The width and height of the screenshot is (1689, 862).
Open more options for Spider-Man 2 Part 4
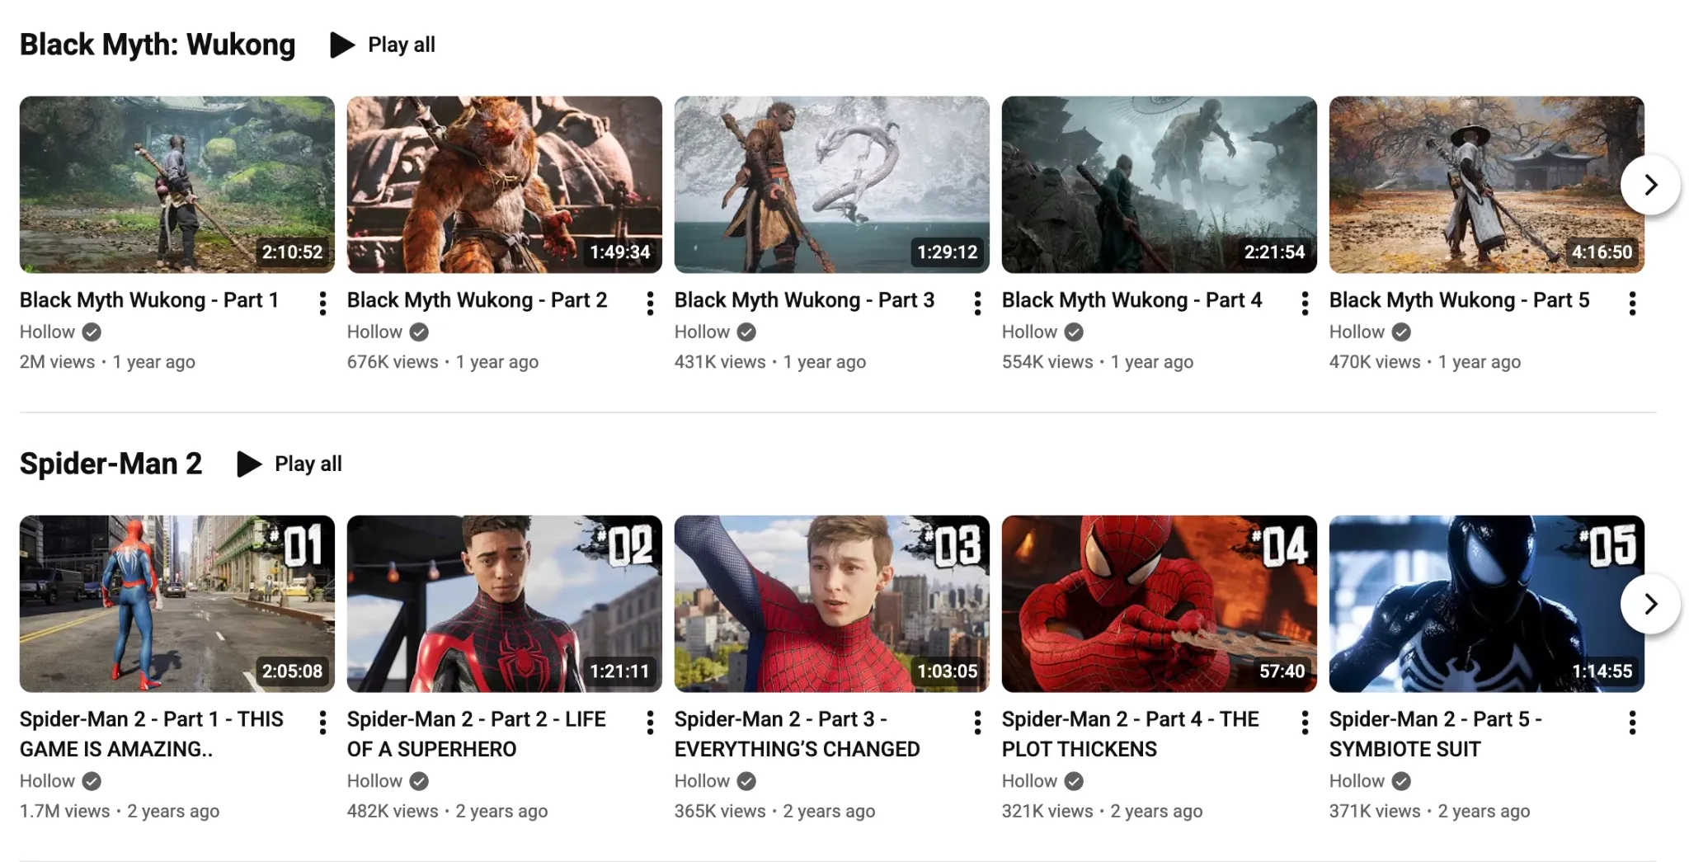pos(1305,723)
